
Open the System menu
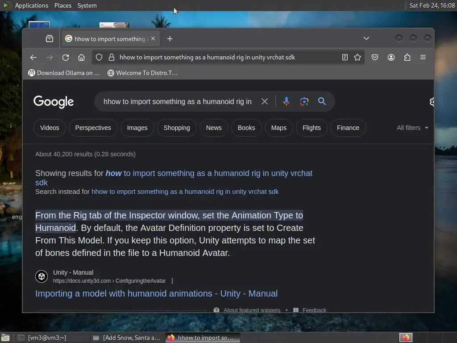coord(87,5)
